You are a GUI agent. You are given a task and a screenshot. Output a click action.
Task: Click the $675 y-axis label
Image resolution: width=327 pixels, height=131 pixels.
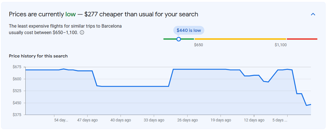tap(17, 67)
